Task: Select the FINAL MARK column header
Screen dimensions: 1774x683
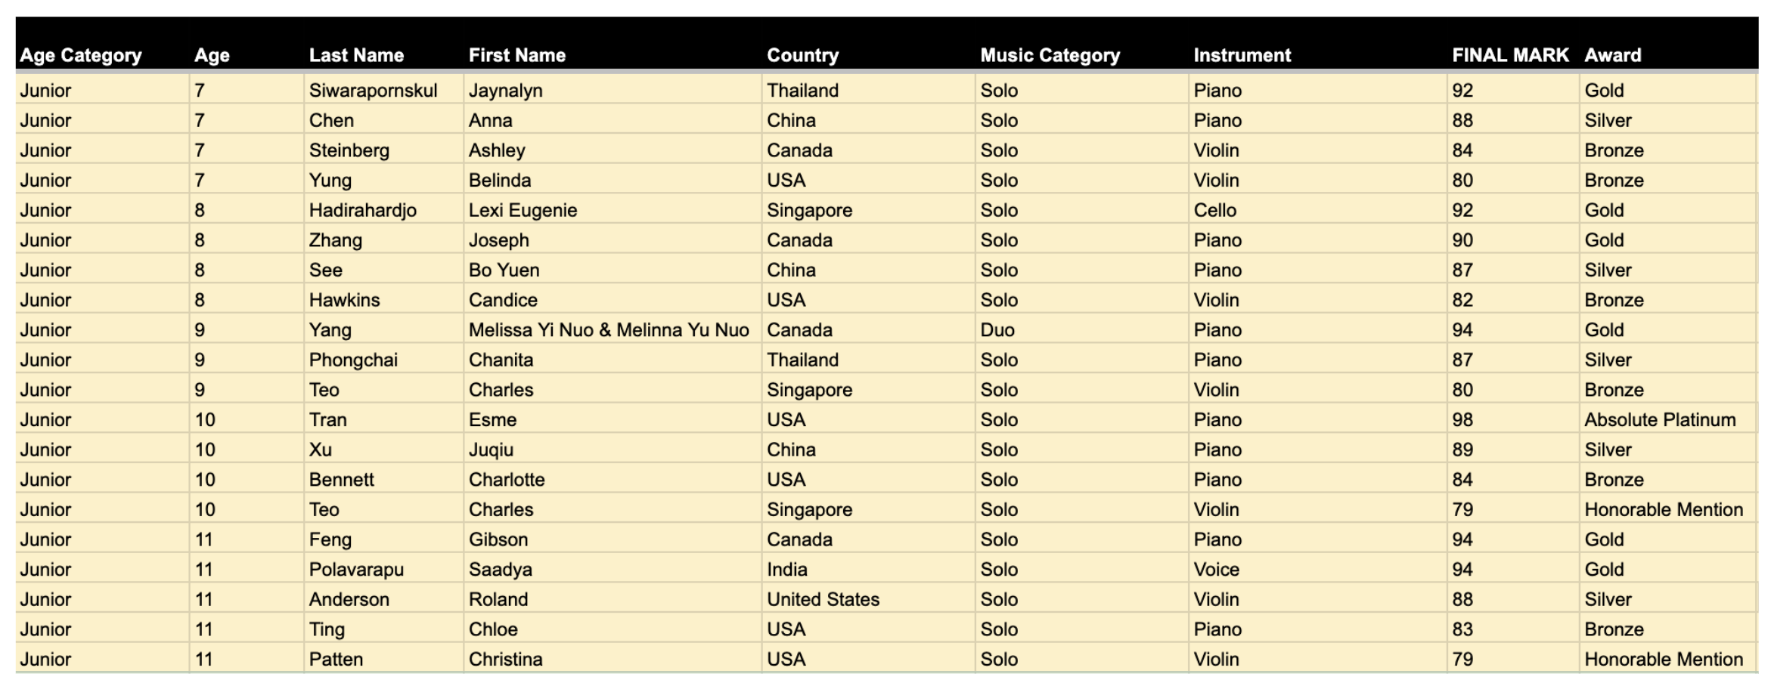Action: [x=1510, y=55]
